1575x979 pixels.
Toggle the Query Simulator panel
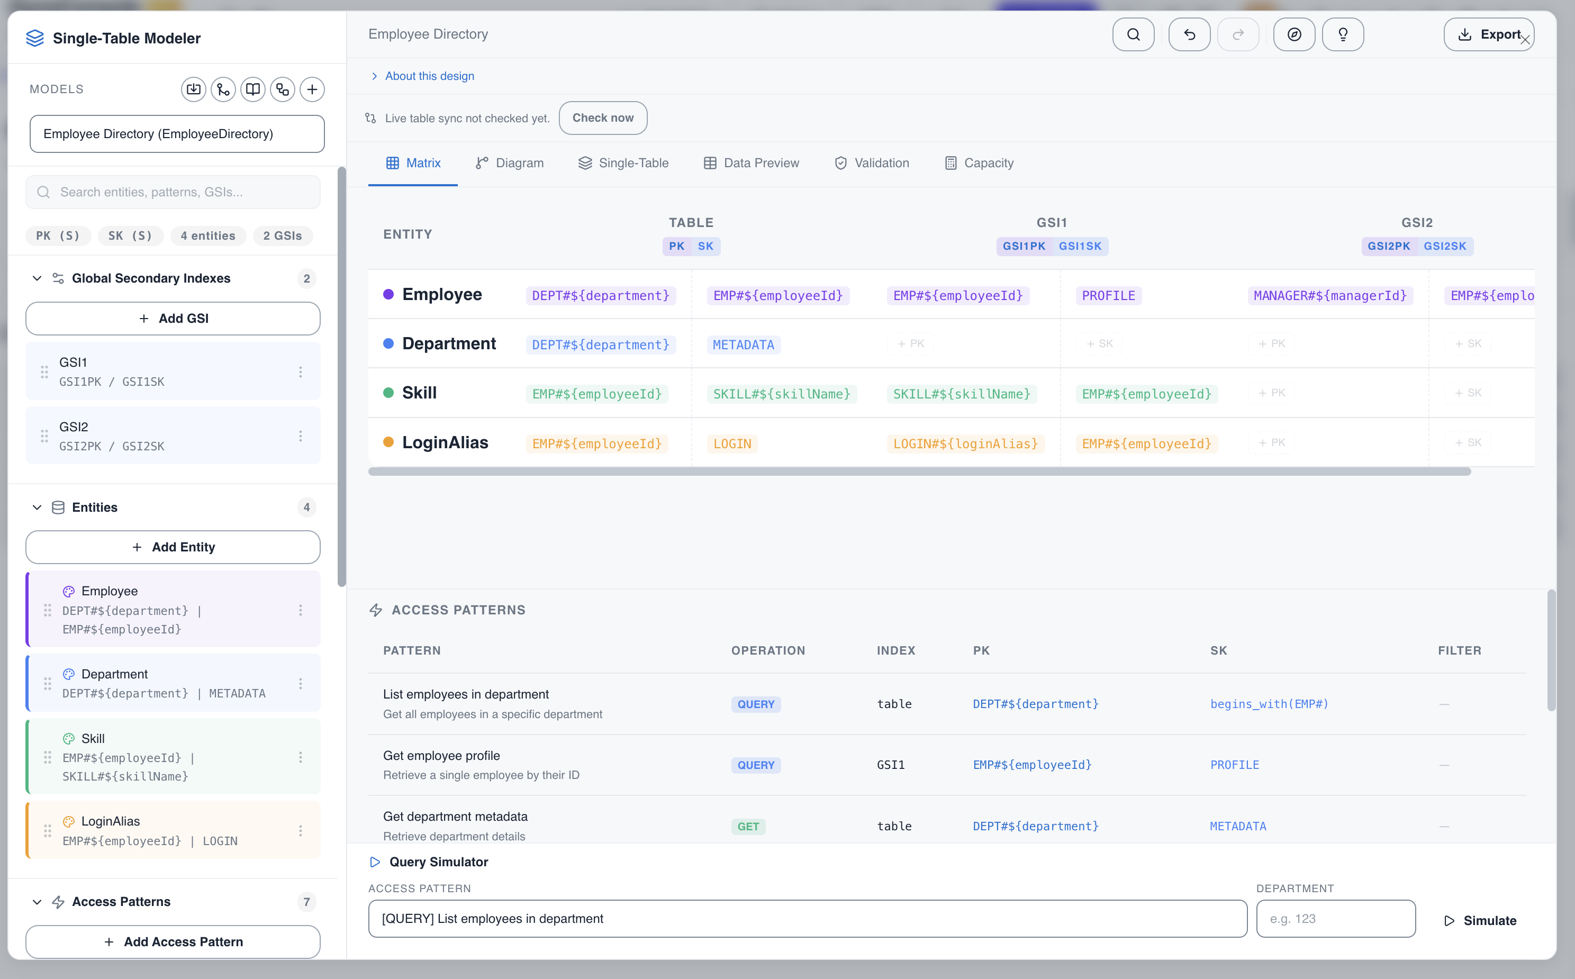pyautogui.click(x=429, y=863)
